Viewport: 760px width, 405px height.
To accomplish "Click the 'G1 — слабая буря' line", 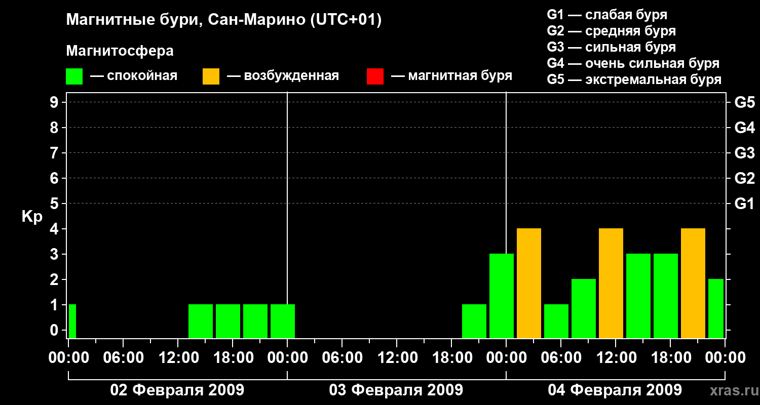I will coord(607,15).
